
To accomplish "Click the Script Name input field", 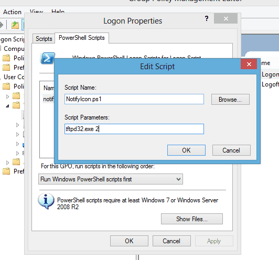I will pyautogui.click(x=134, y=99).
